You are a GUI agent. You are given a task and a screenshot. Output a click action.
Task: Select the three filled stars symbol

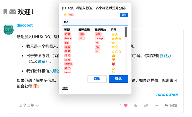point(116,39)
